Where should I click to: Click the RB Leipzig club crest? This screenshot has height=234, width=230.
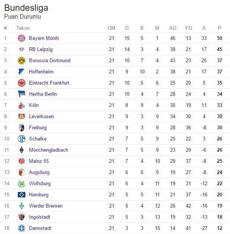pos(22,49)
